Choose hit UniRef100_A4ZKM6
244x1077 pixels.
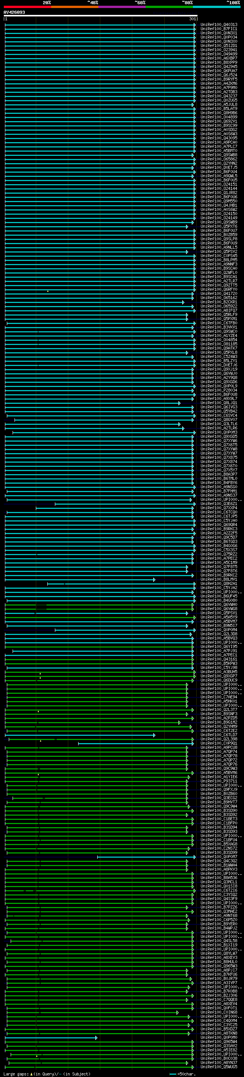pos(218,83)
